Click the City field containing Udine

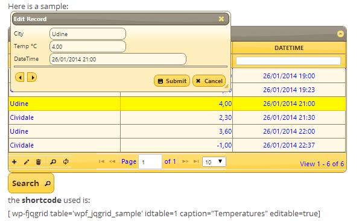pyautogui.click(x=87, y=34)
